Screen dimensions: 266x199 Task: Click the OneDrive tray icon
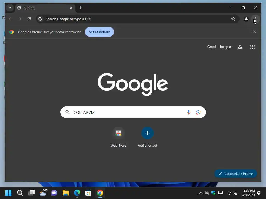207,193
